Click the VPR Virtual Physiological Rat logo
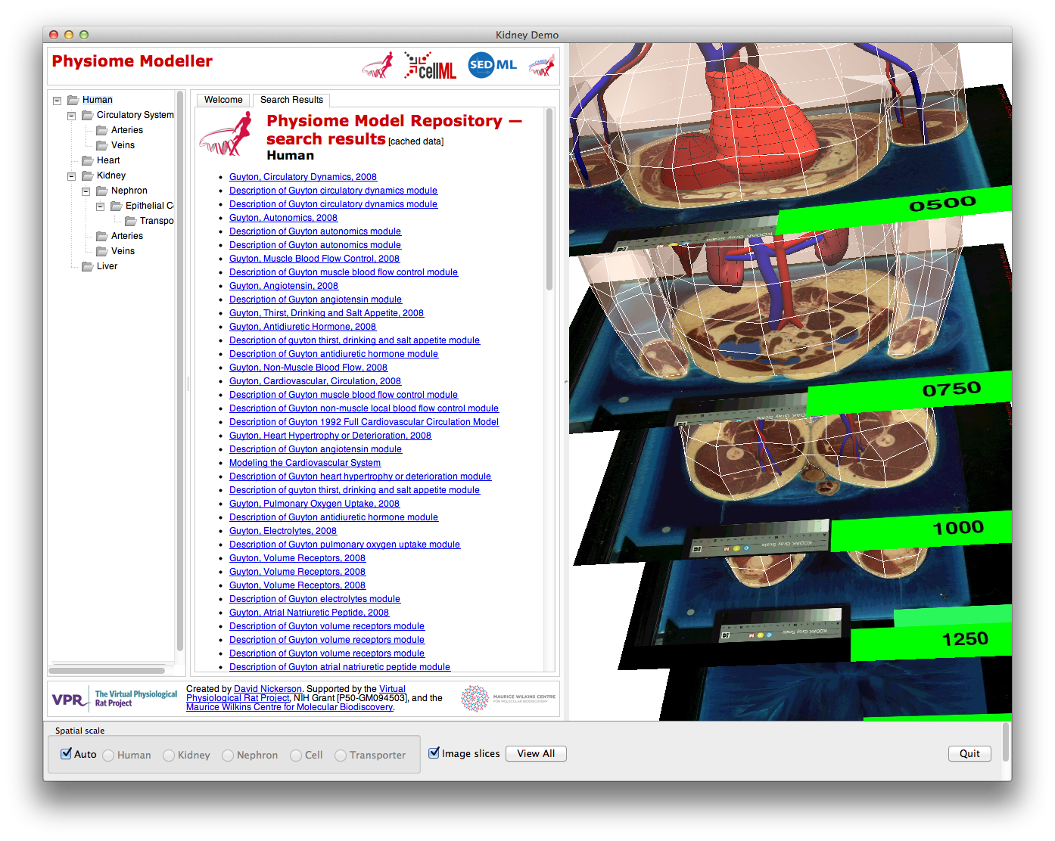 (x=114, y=698)
